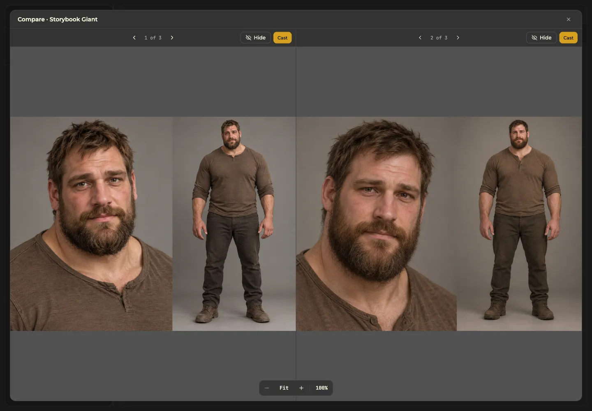Click the 100% zoom level readout

point(321,388)
